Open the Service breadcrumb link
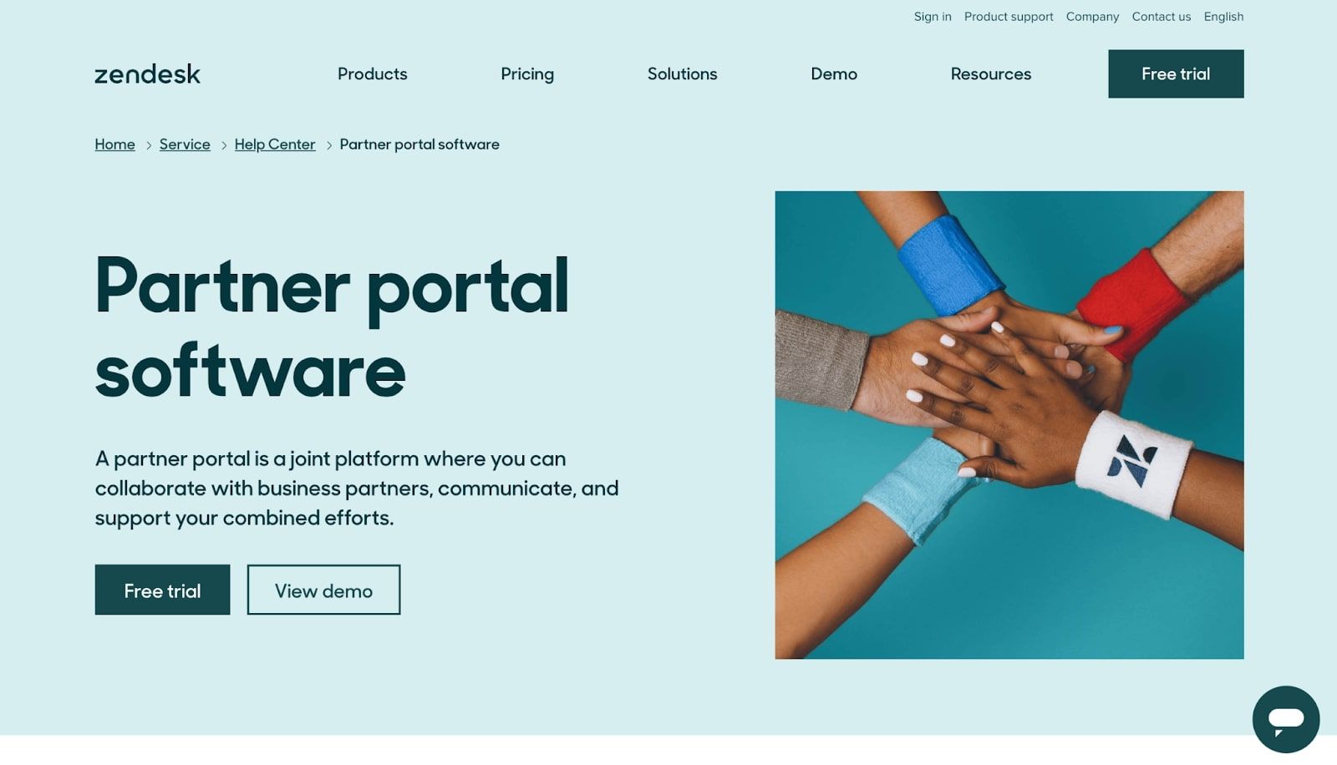1337x765 pixels. 185,144
